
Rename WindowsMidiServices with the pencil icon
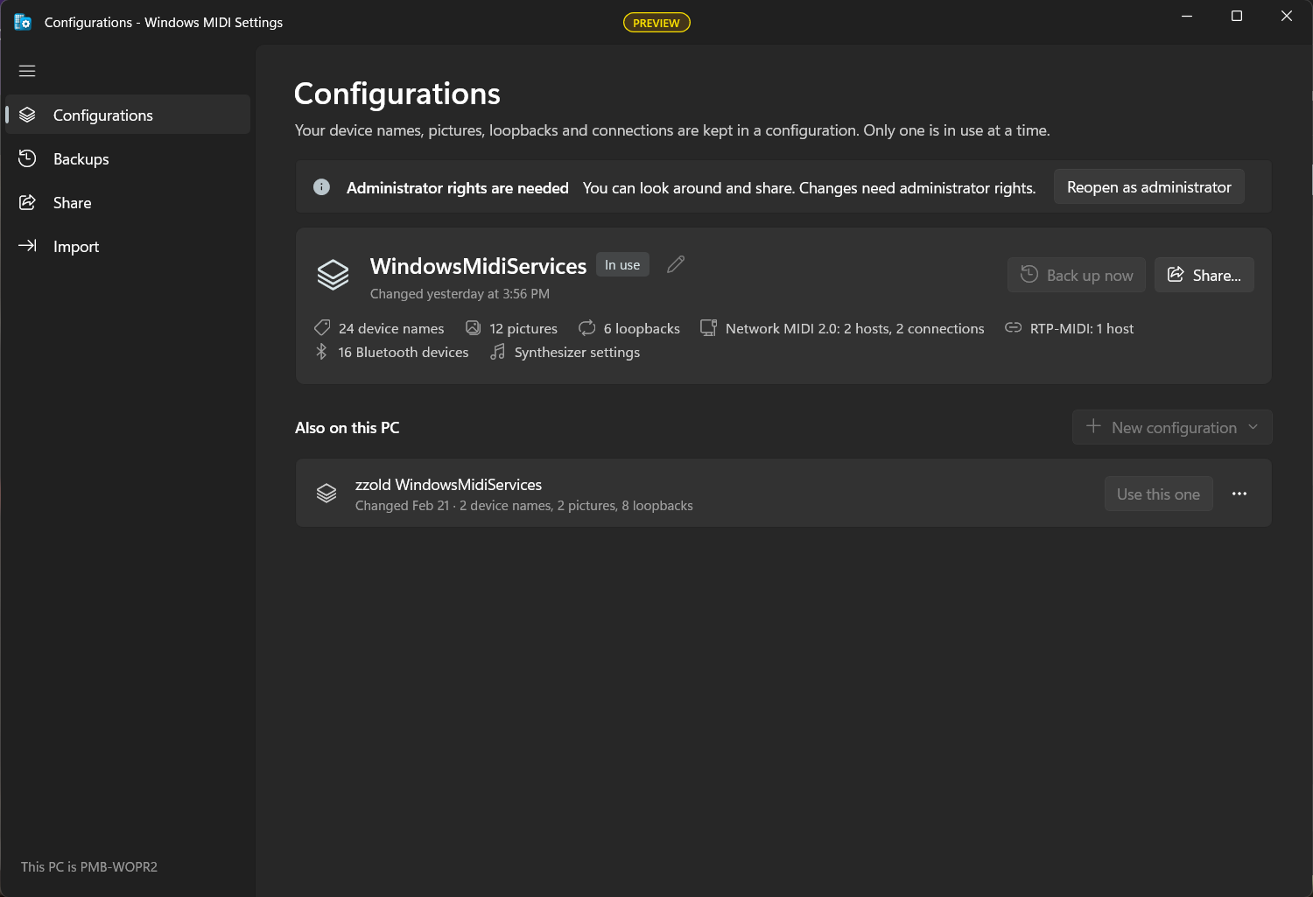click(676, 264)
